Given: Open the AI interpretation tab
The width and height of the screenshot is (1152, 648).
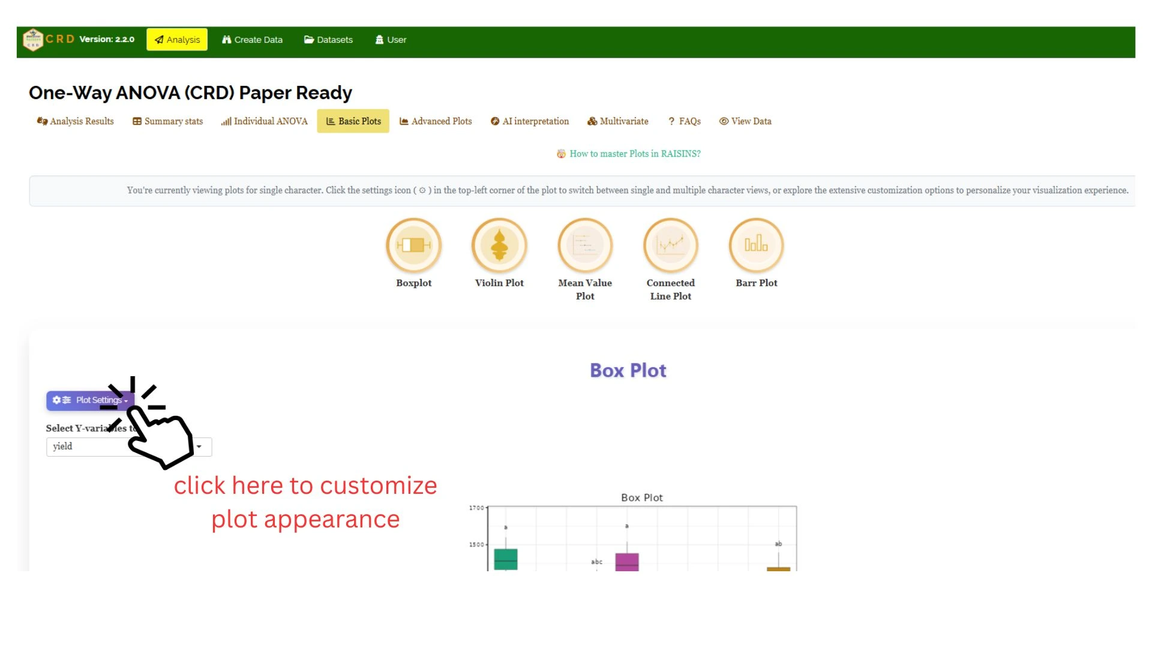Looking at the screenshot, I should click(530, 121).
